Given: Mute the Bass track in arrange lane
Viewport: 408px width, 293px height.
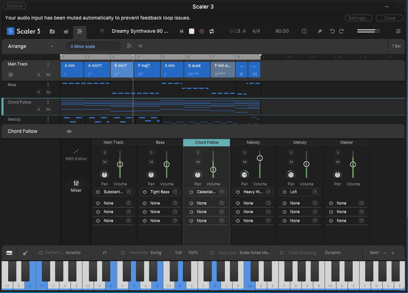Looking at the screenshot, I should (x=48, y=92).
